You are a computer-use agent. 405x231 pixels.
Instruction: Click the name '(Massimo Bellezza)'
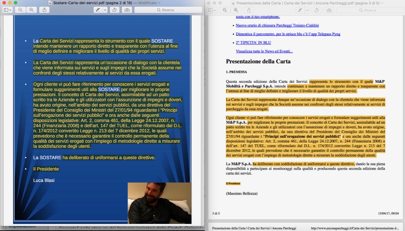click(x=242, y=193)
